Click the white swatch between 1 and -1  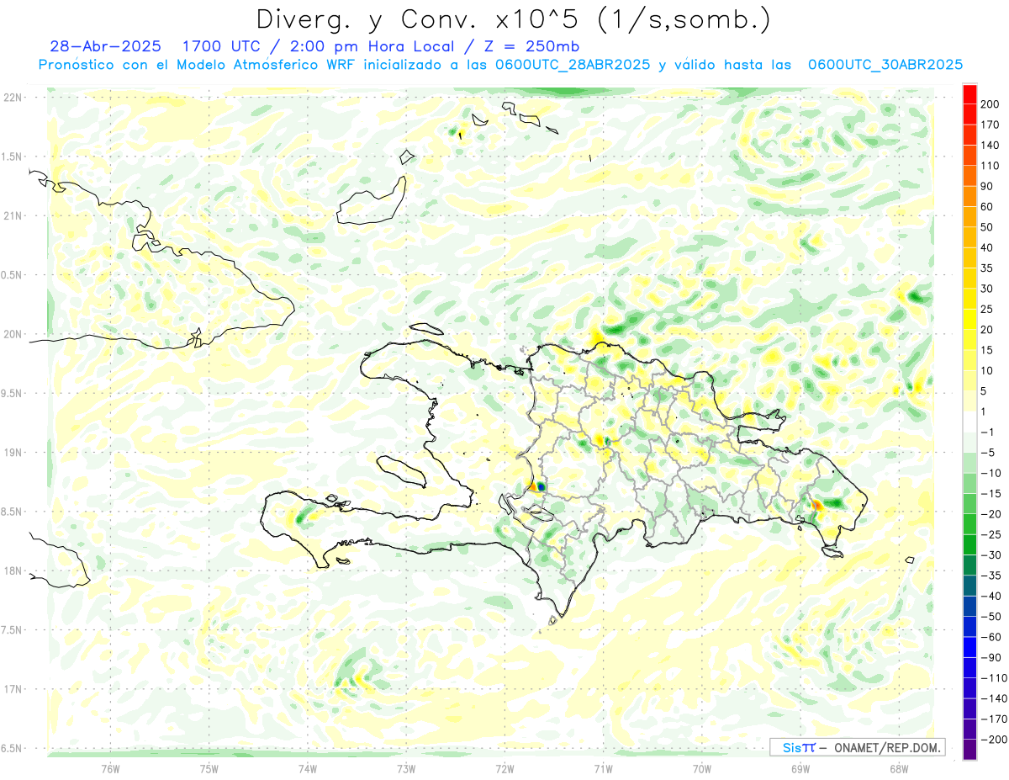point(970,422)
